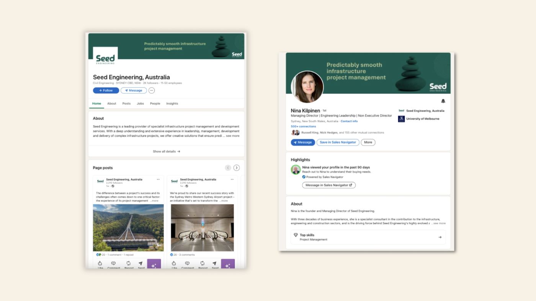Click Show all details on the company page
536x301 pixels.
[167, 151]
